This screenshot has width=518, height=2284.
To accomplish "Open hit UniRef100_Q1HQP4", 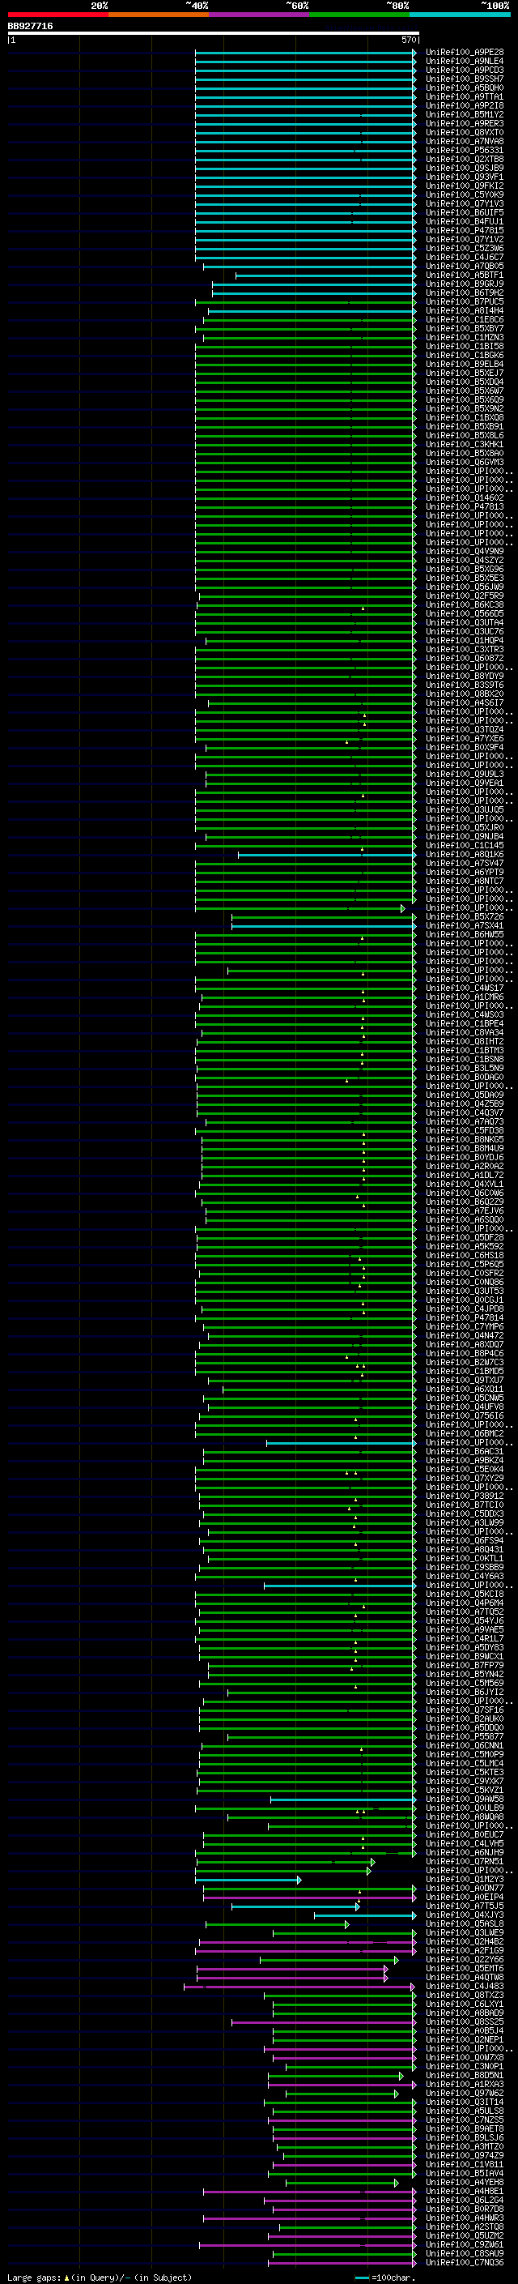I will tap(464, 640).
